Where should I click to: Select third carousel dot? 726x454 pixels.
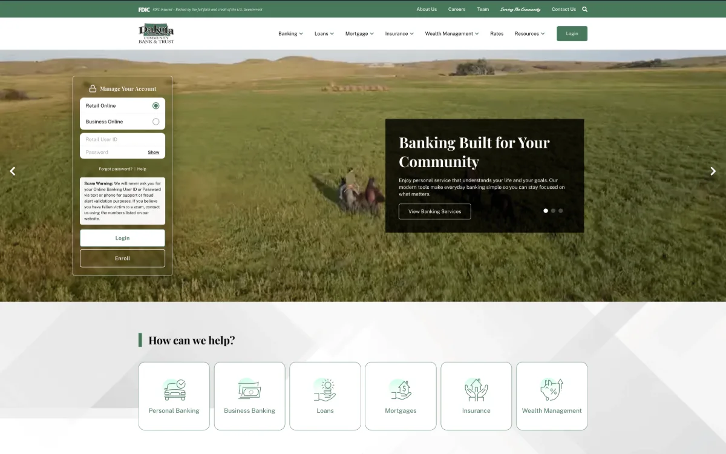coord(560,211)
